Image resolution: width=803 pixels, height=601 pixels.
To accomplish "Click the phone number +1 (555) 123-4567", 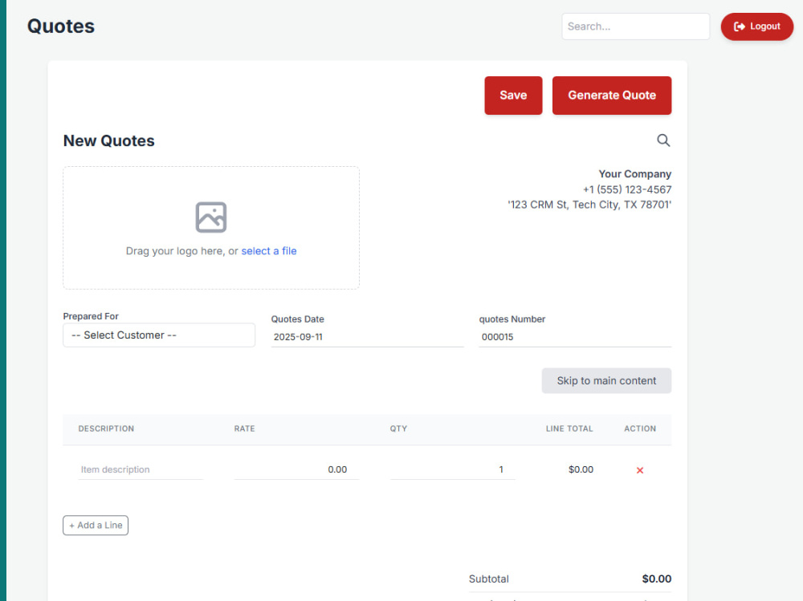I will (627, 189).
